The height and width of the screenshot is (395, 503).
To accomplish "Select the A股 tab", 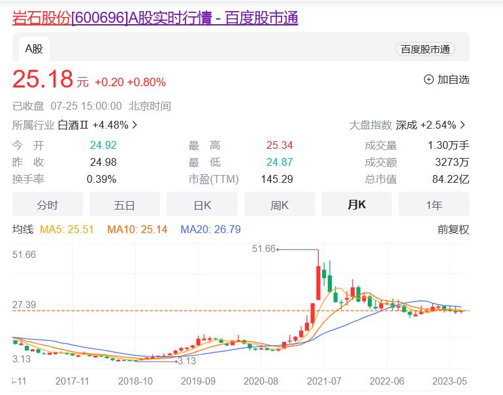I will point(34,49).
